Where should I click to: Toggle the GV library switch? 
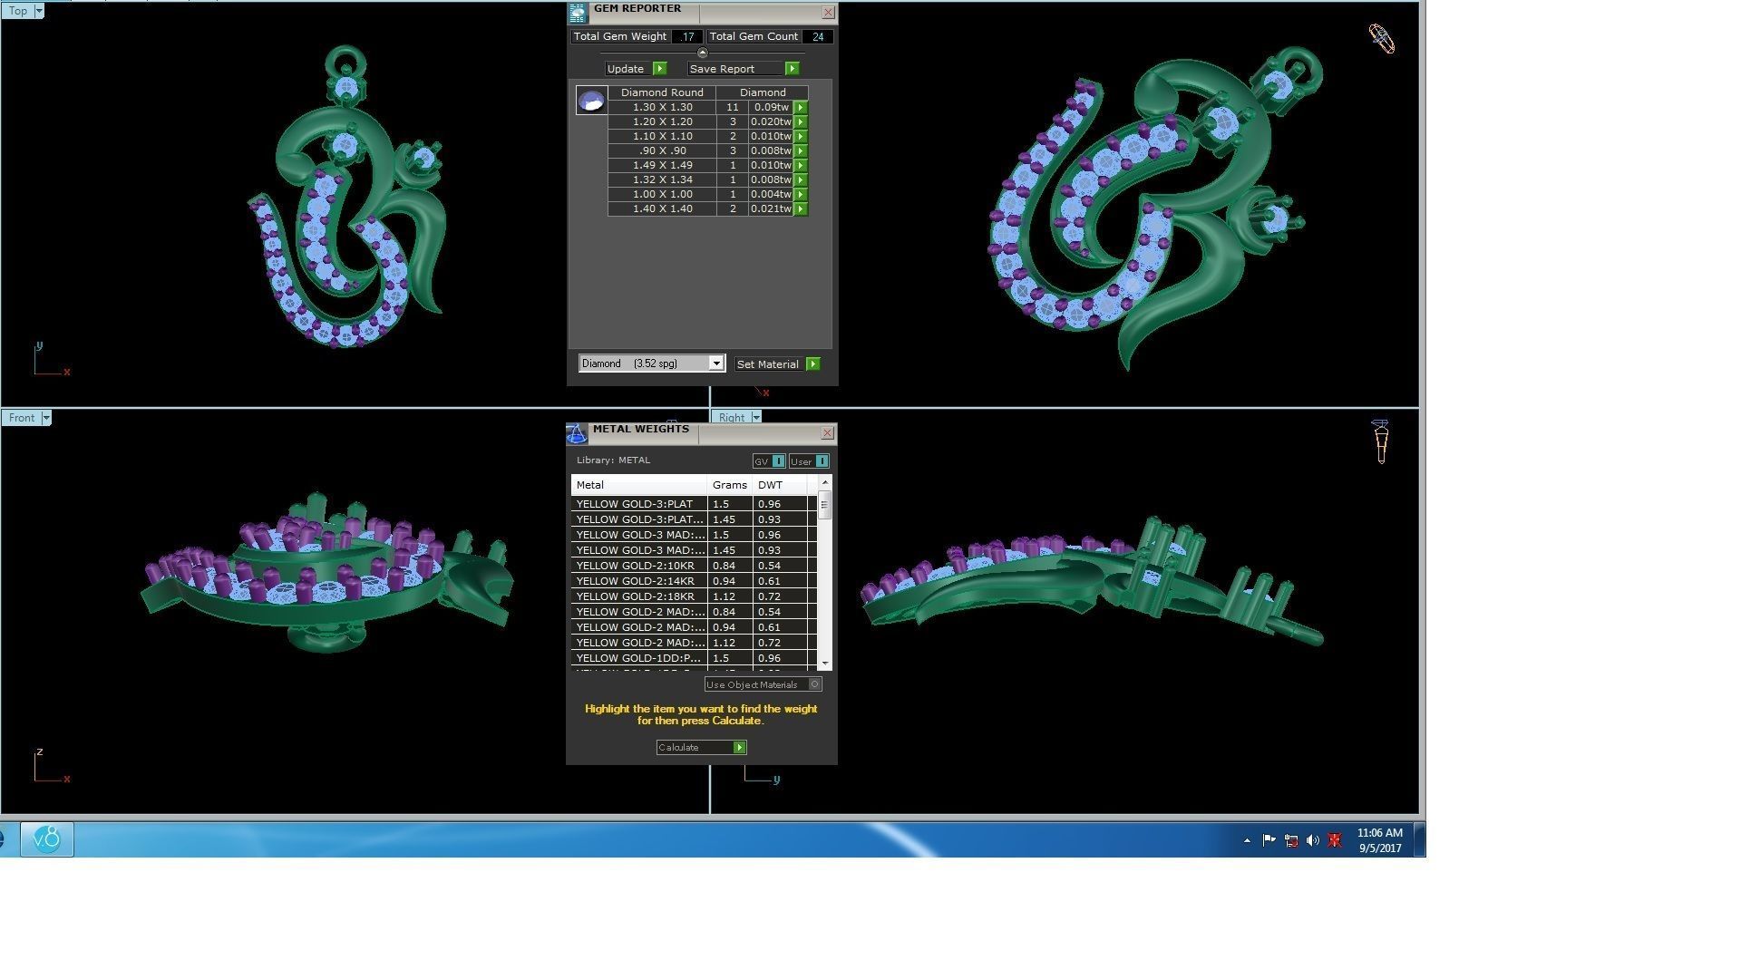point(778,461)
